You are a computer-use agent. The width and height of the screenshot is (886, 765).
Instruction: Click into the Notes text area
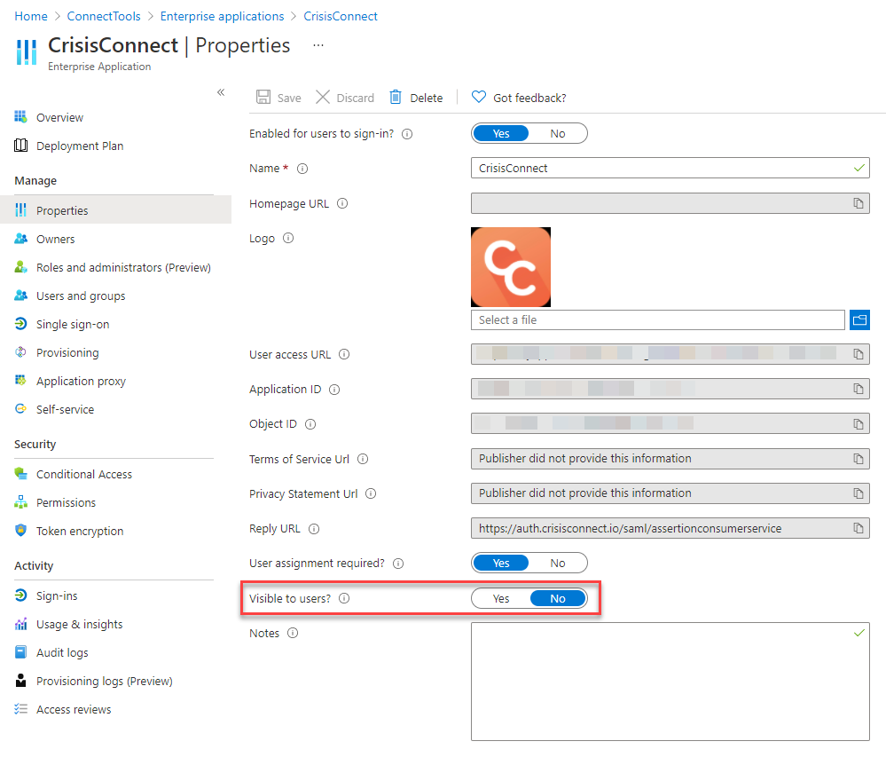click(670, 682)
